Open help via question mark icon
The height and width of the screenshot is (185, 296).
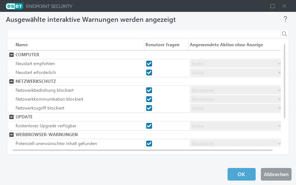point(285,19)
